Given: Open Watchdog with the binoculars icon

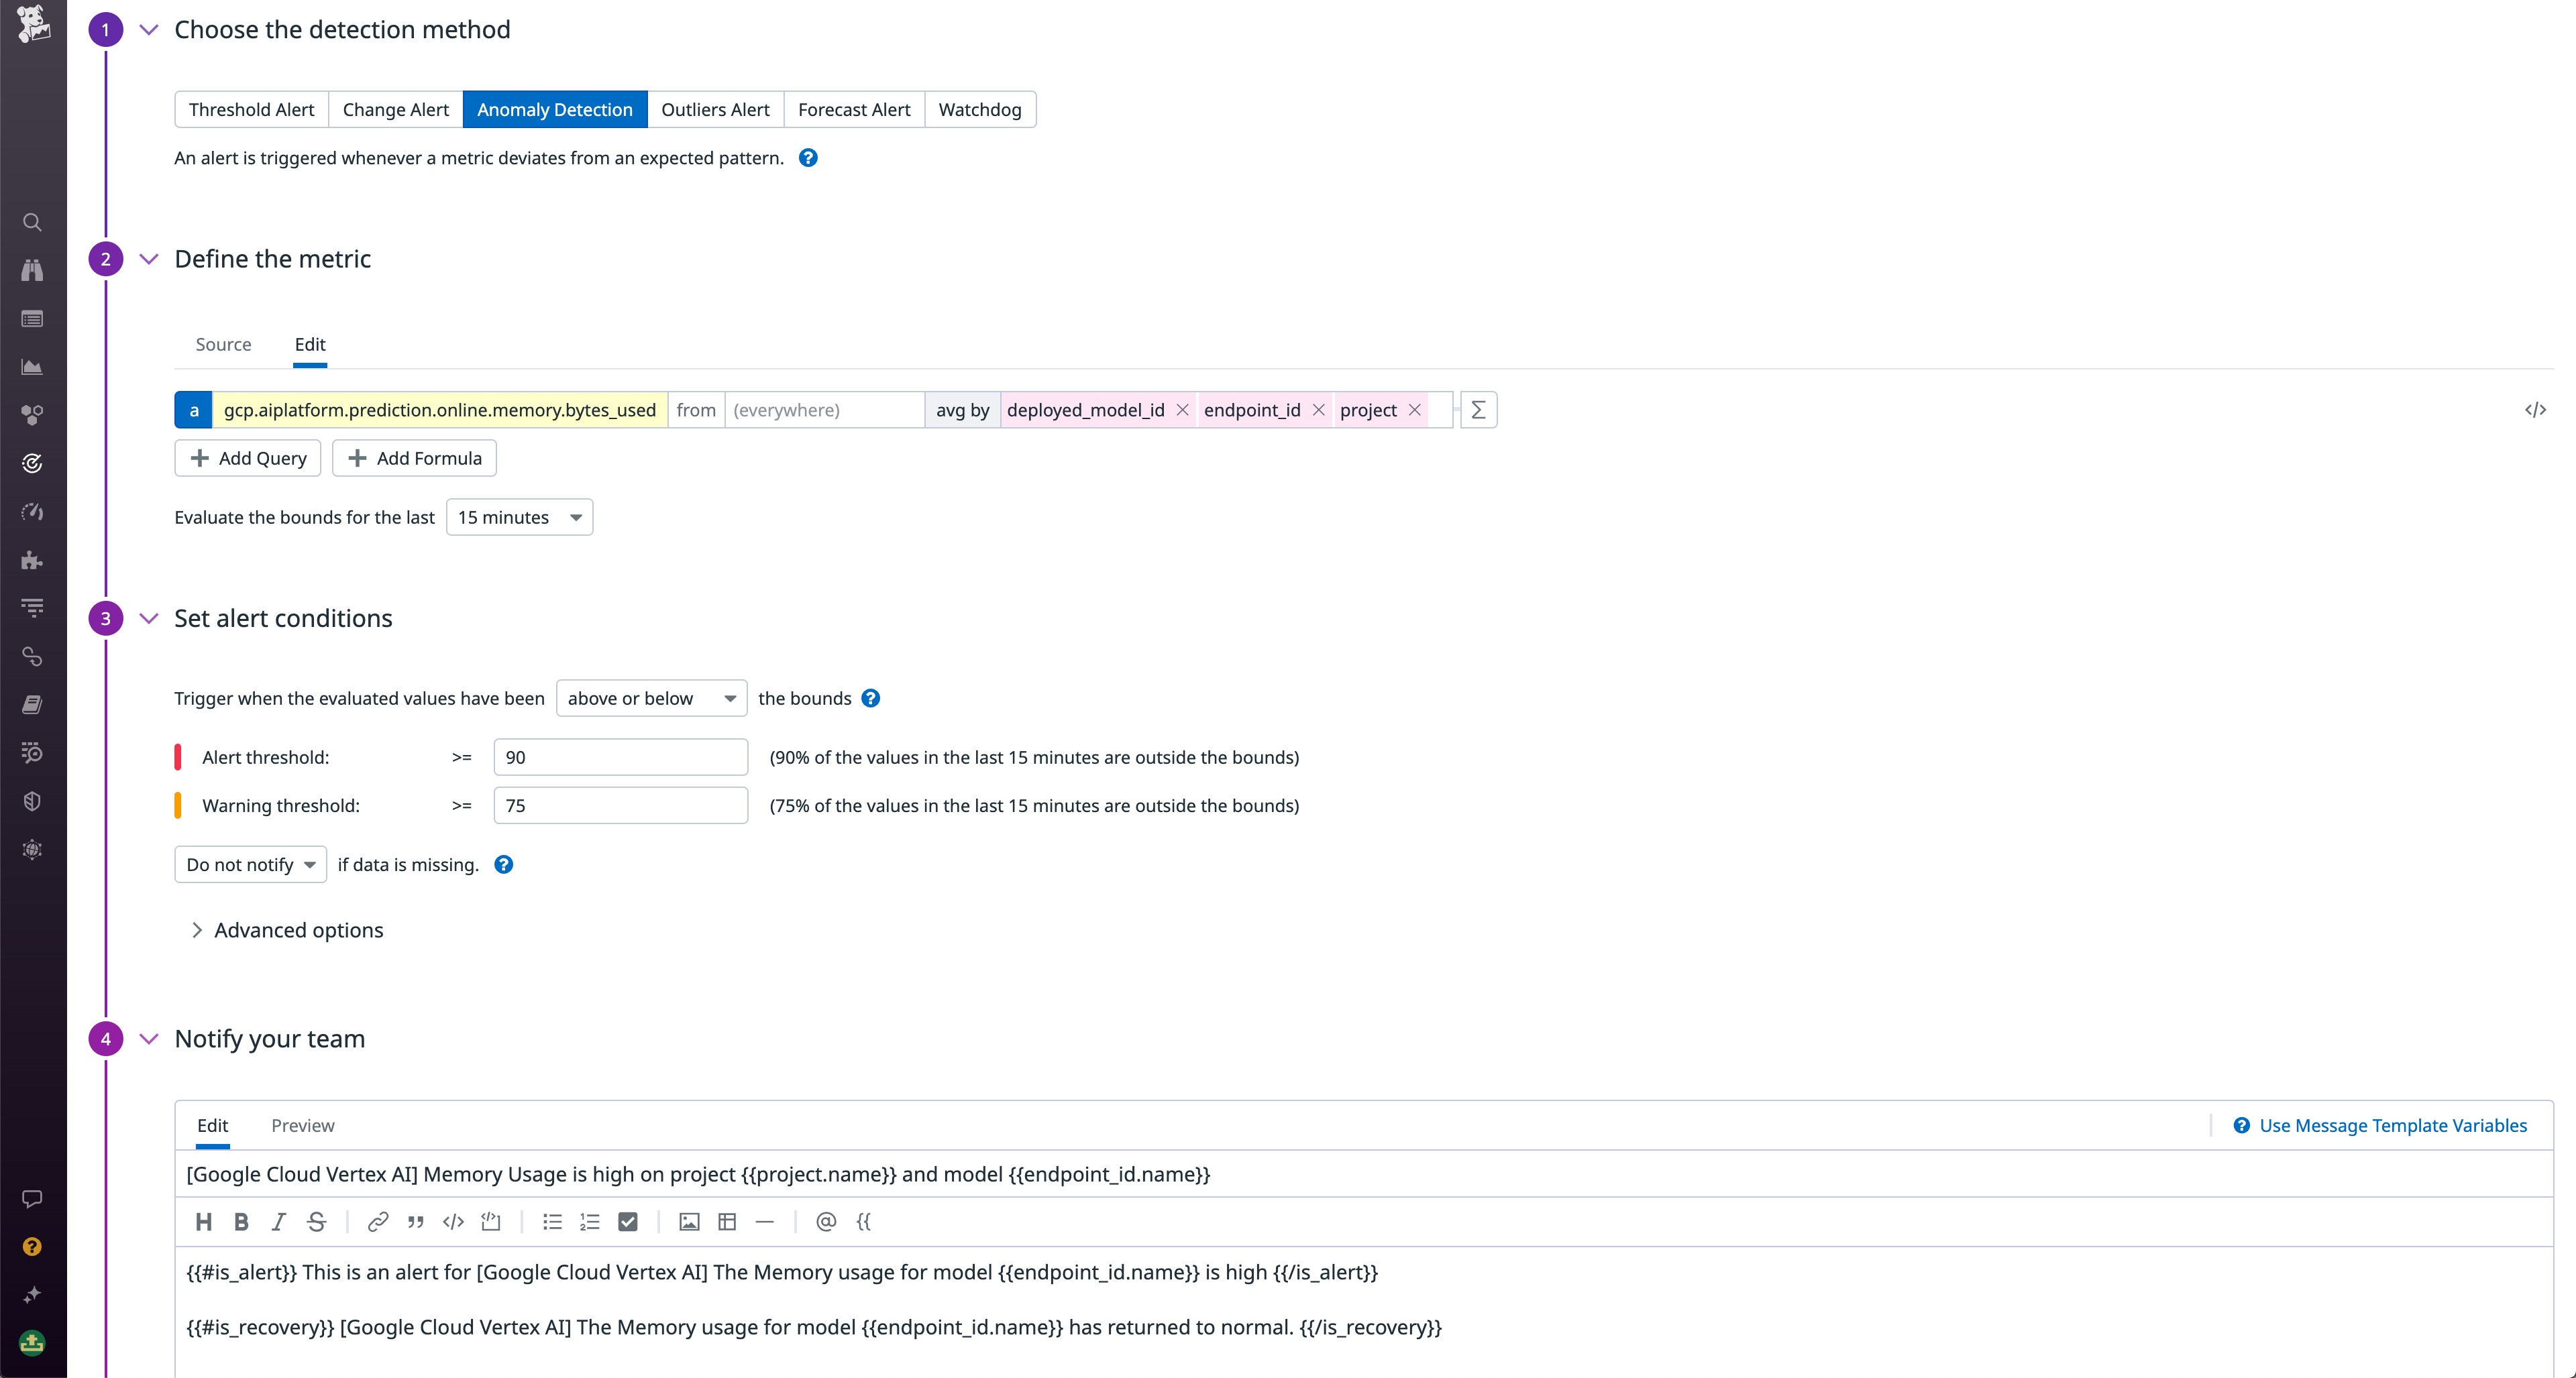Looking at the screenshot, I should click(32, 270).
